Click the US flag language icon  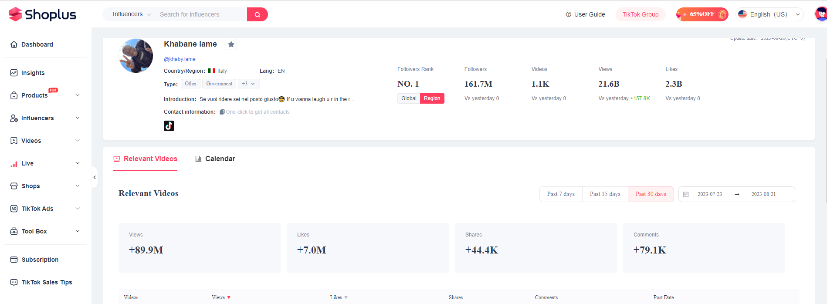[742, 14]
